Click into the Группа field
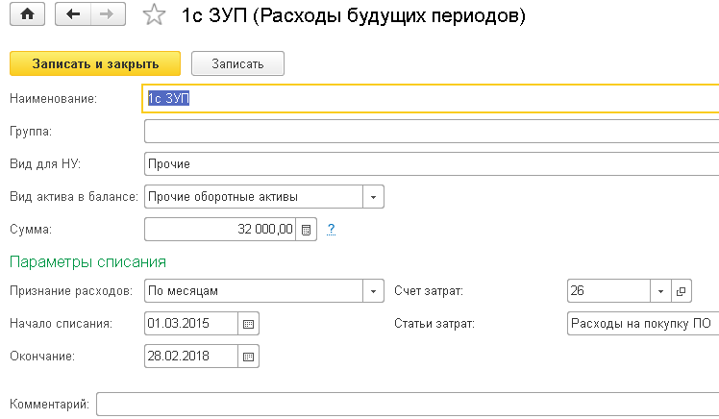The width and height of the screenshot is (719, 419). pos(432,132)
